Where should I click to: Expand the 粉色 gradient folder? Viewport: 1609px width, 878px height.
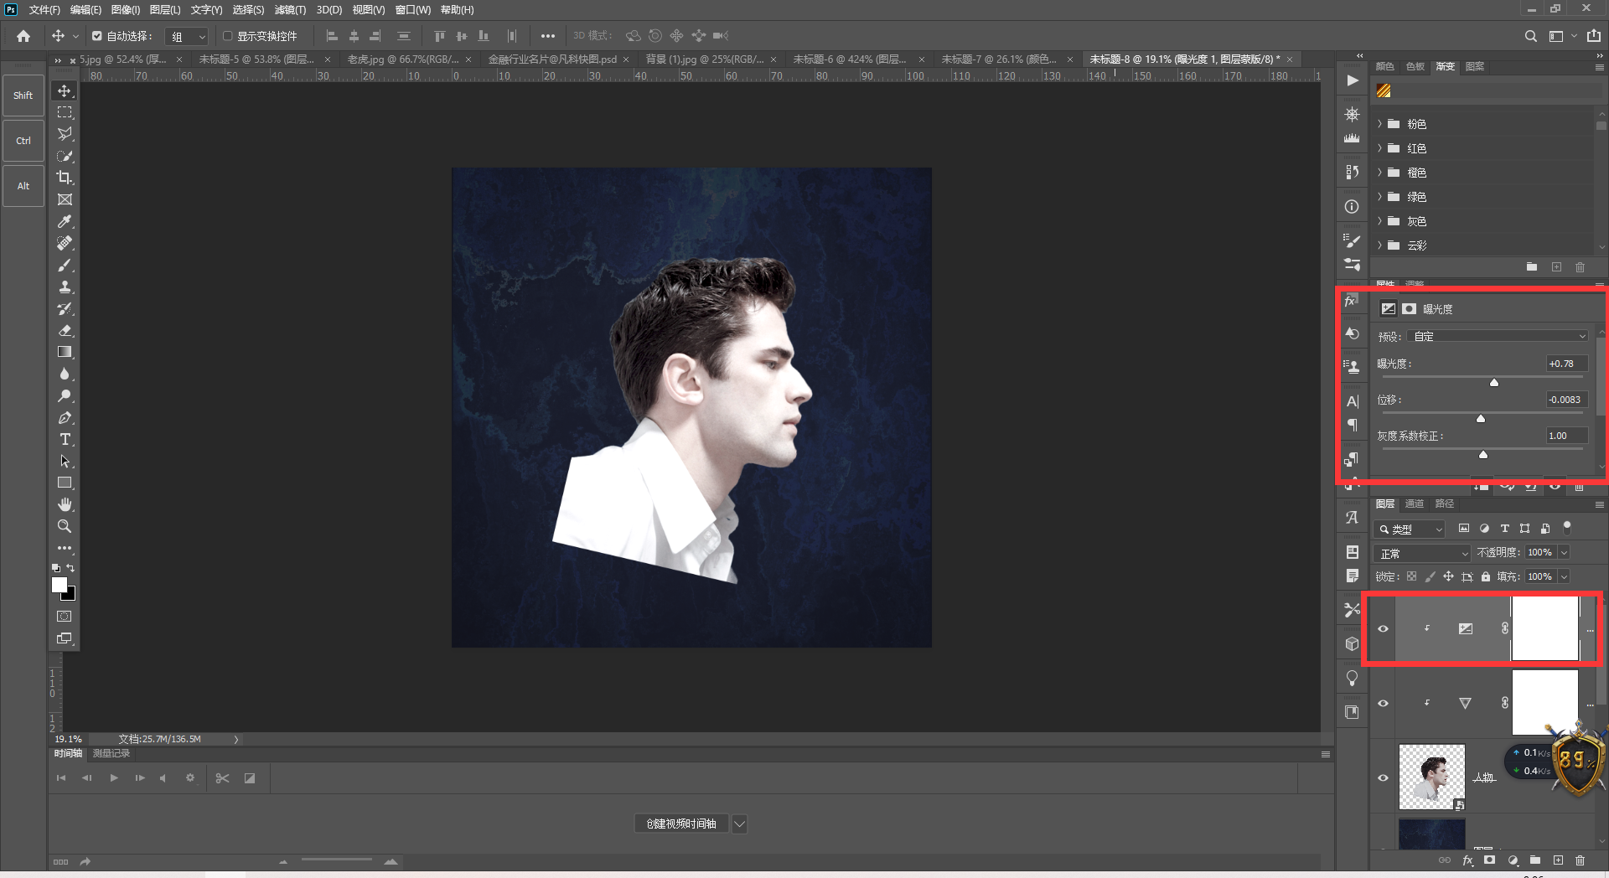coord(1380,124)
